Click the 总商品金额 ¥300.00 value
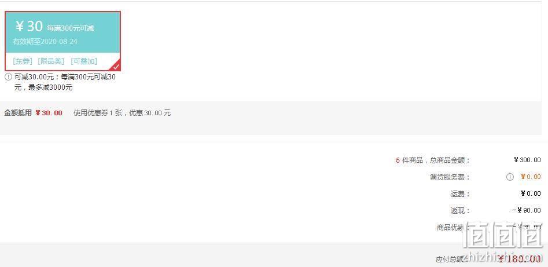548x267 pixels. [x=527, y=160]
